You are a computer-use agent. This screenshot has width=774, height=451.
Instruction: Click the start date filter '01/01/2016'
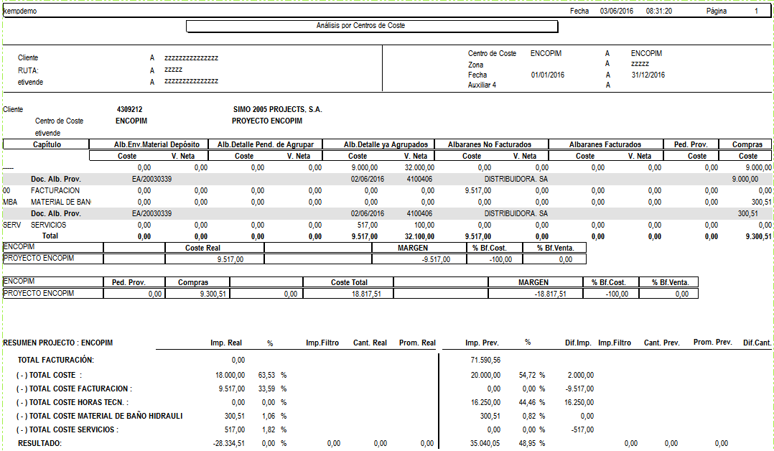tap(547, 75)
